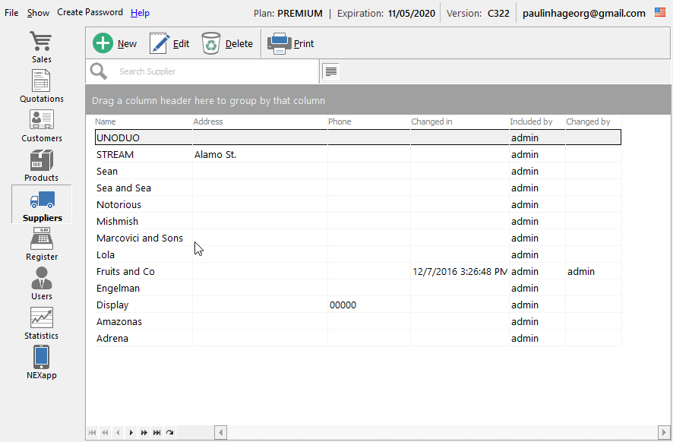This screenshot has width=673, height=442.
Task: View the Statistics chart section
Action: (41, 323)
